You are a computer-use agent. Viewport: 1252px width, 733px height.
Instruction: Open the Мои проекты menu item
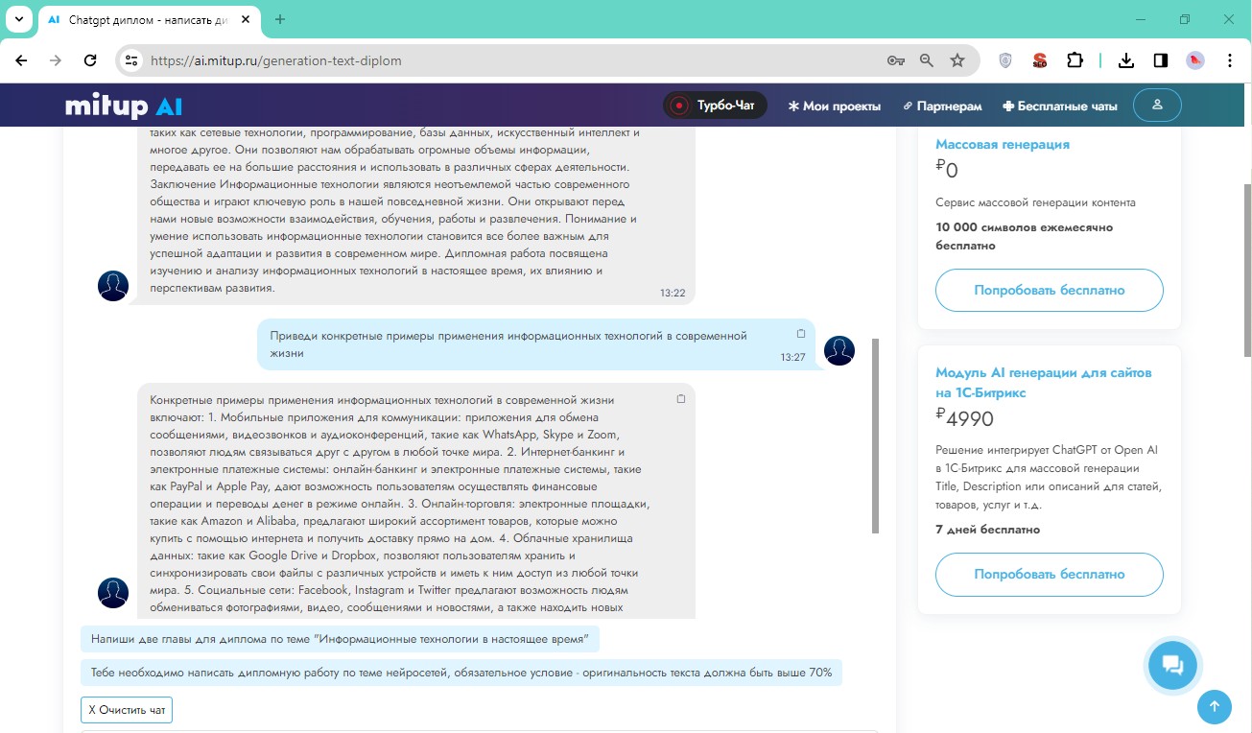pyautogui.click(x=834, y=106)
